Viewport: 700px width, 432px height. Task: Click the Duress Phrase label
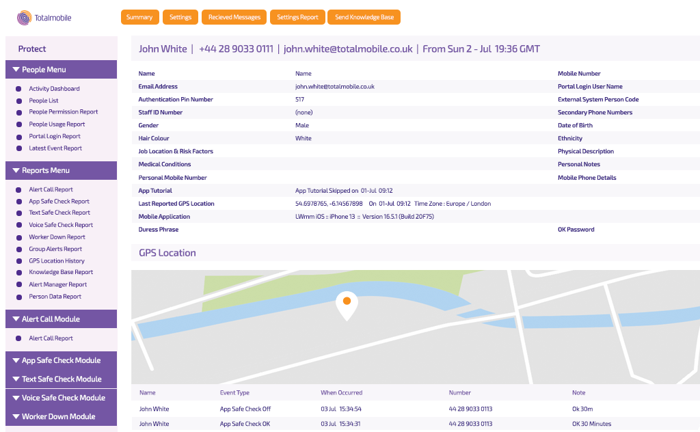[x=159, y=230]
